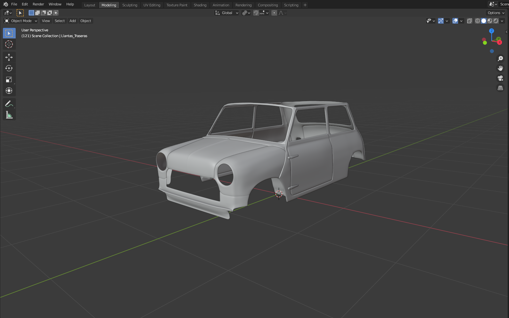The height and width of the screenshot is (318, 509).
Task: Open the Object Mode dropdown
Action: click(x=21, y=21)
